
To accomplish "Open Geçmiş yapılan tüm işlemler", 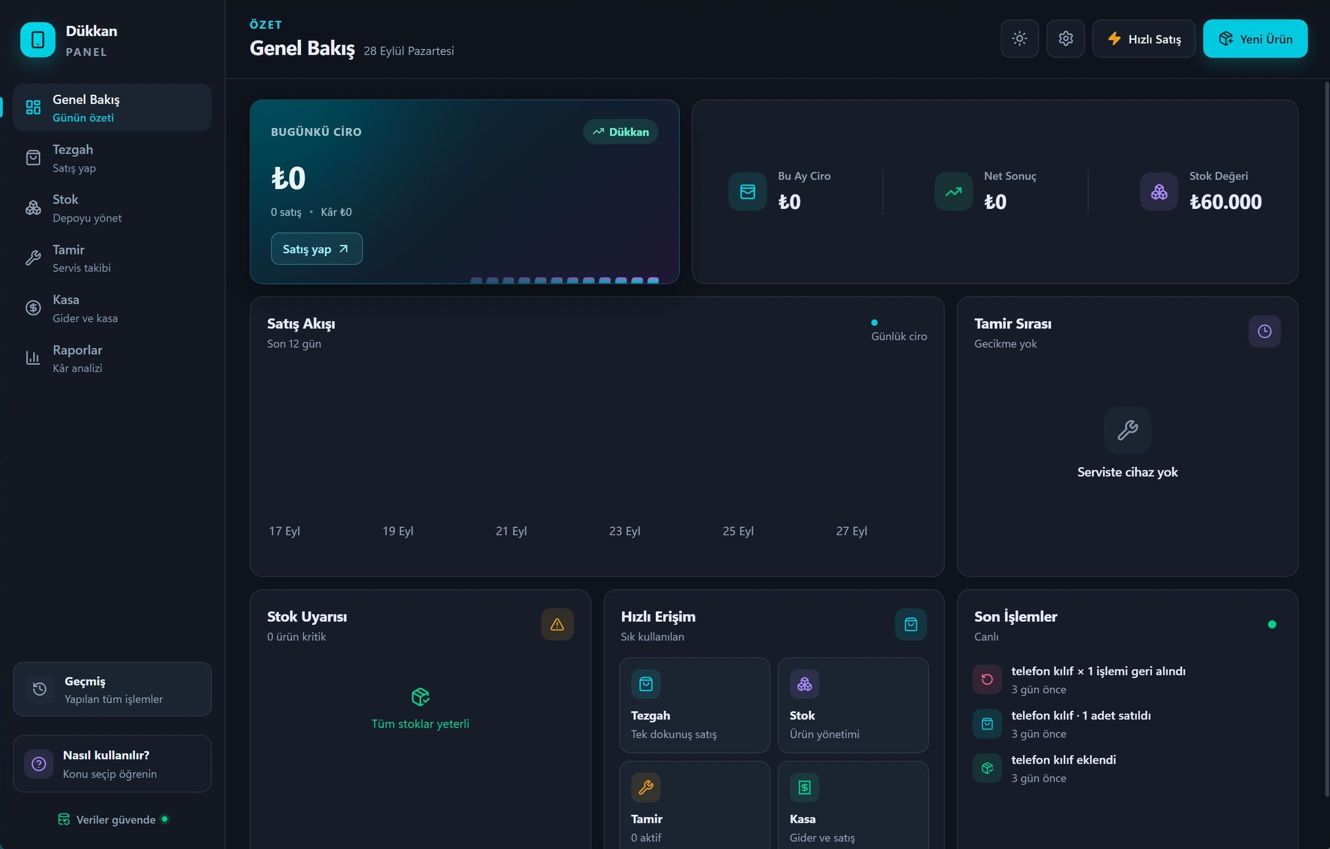I will click(112, 689).
